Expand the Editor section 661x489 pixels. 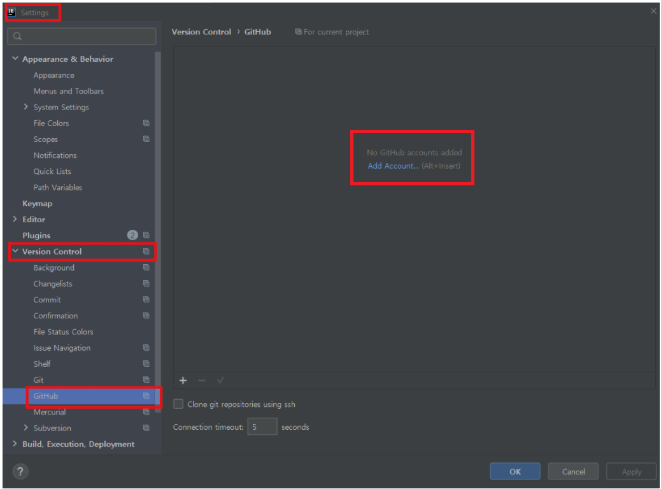point(15,219)
